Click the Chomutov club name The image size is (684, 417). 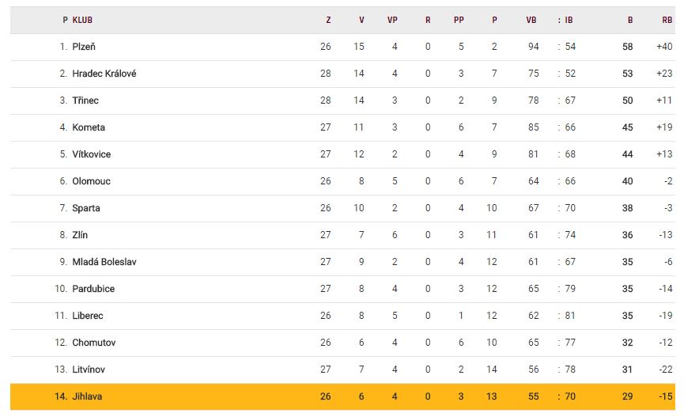point(94,343)
